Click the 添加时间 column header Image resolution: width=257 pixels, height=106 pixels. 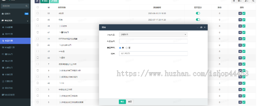click(157, 7)
